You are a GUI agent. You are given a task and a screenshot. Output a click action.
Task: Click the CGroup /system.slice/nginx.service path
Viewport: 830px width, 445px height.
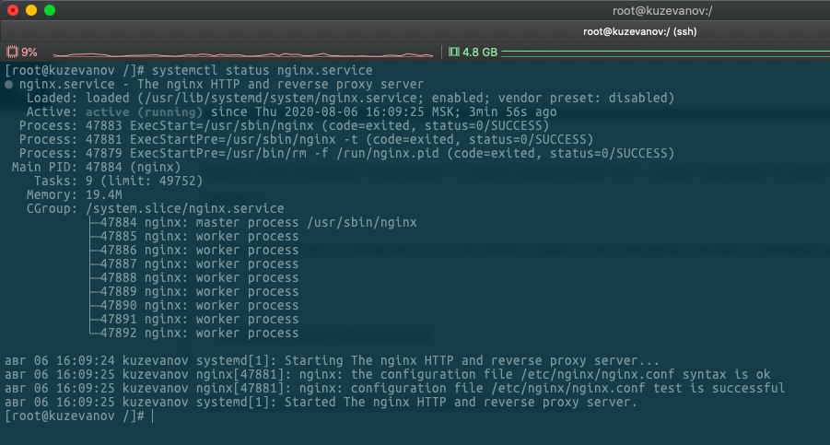pyautogui.click(x=185, y=208)
